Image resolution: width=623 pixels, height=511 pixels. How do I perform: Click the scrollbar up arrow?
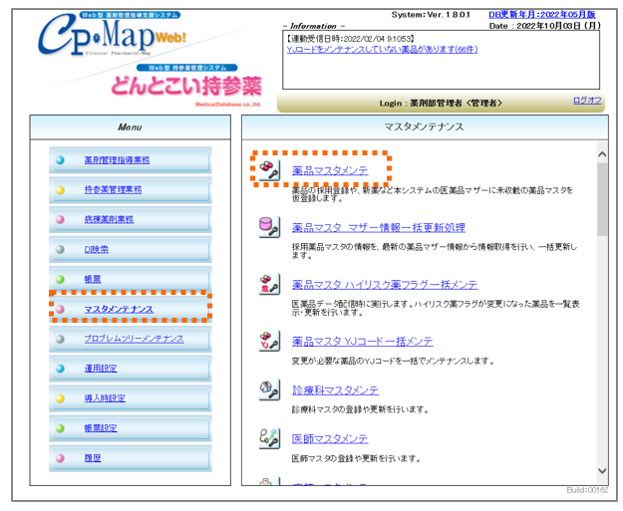tap(601, 154)
